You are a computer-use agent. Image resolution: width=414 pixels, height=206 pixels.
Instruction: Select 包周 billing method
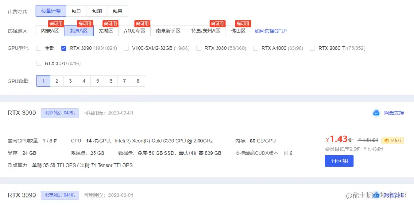tap(97, 11)
